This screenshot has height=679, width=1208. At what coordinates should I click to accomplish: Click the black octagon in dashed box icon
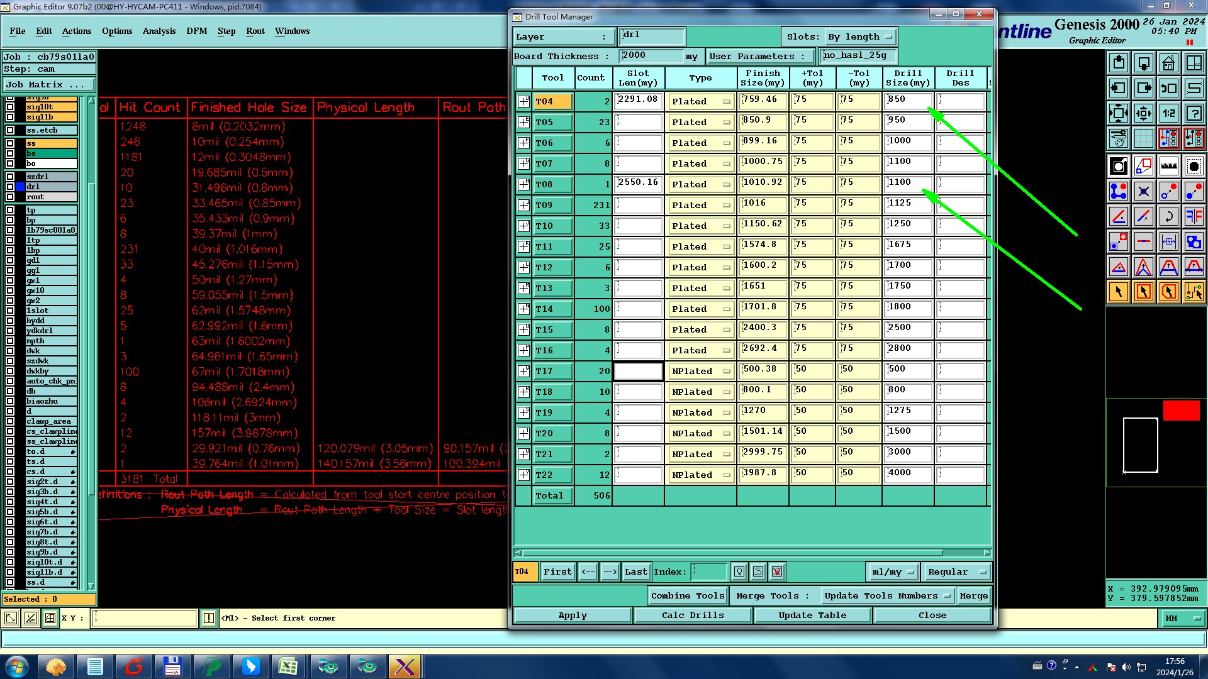1194,166
